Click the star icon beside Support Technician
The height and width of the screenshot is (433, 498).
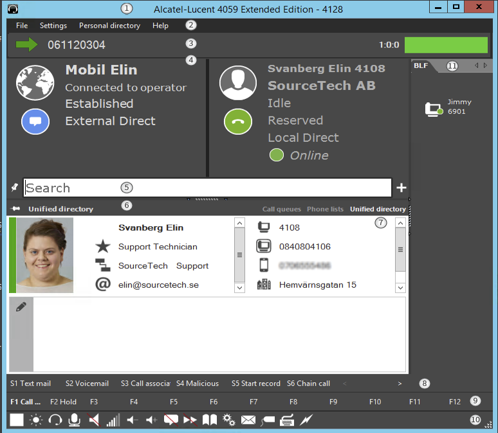pyautogui.click(x=103, y=247)
